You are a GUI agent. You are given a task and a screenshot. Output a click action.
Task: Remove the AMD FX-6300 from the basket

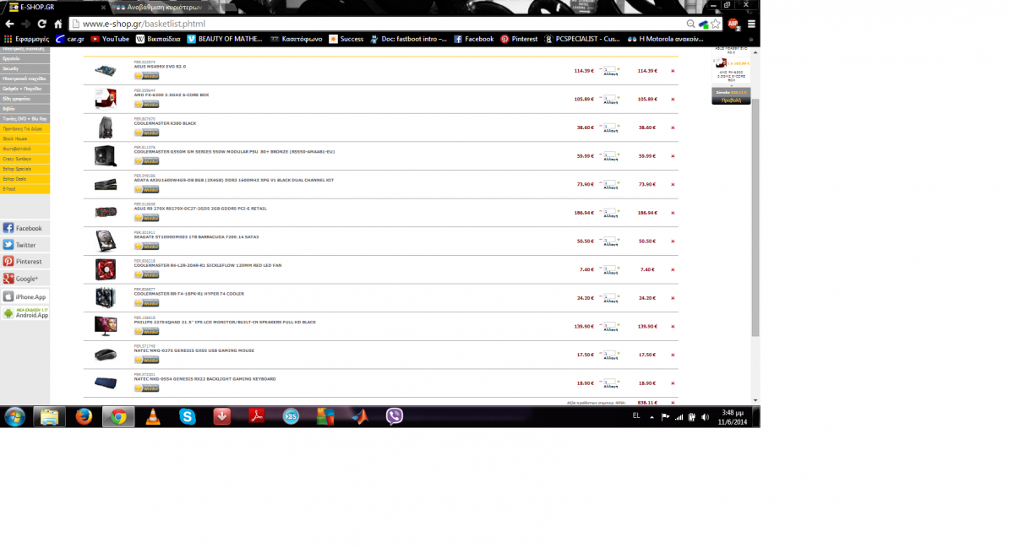click(673, 99)
